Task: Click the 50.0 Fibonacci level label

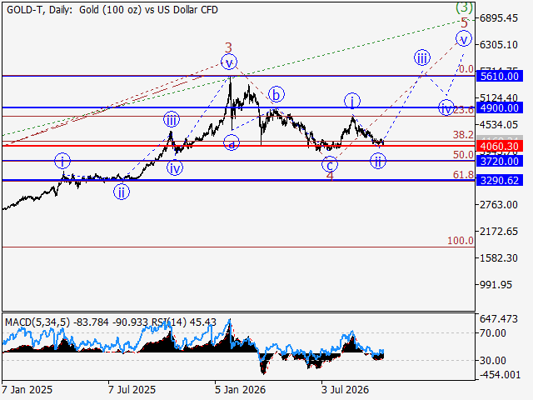Action: tap(463, 155)
